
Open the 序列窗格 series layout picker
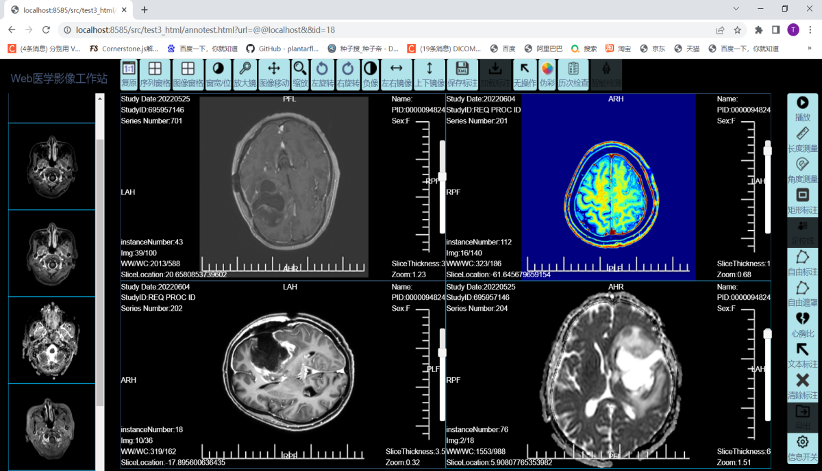(x=155, y=75)
